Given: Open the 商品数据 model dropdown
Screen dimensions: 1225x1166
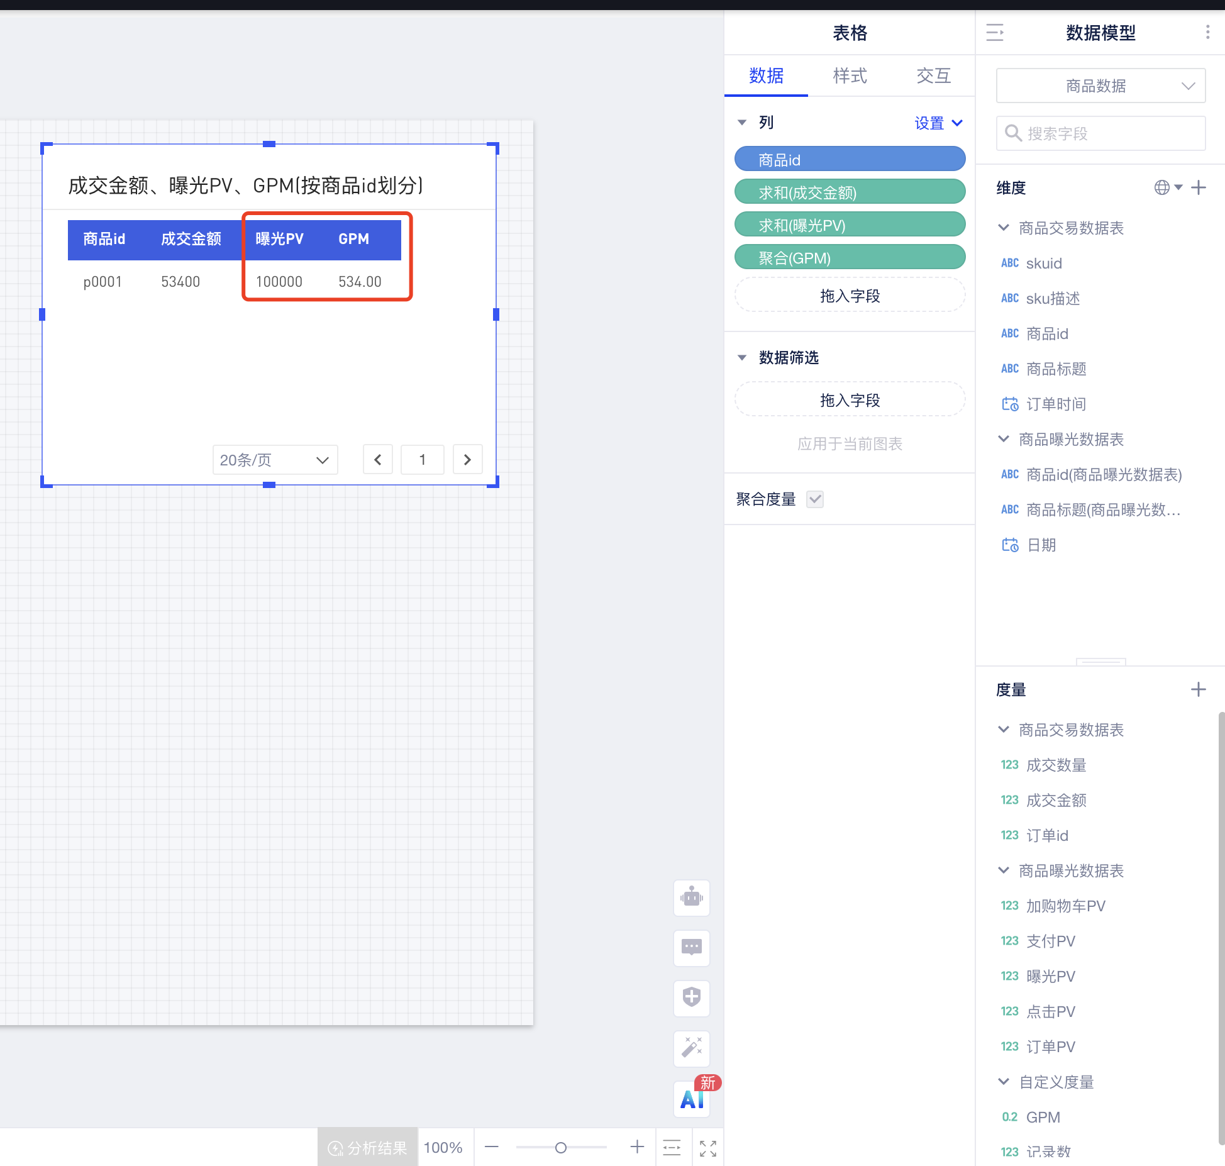Looking at the screenshot, I should tap(1100, 86).
